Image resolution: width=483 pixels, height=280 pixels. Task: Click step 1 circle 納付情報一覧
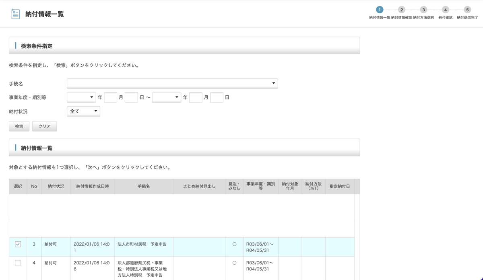click(379, 10)
